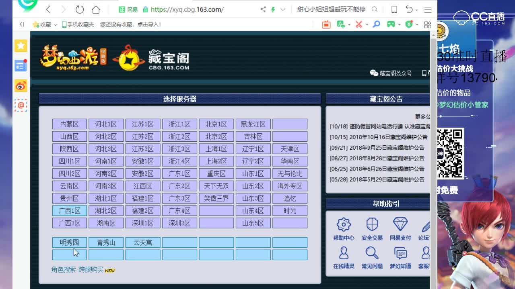This screenshot has height=289, width=515.
Task: Click the search magnifier in search box
Action: click(375, 9)
